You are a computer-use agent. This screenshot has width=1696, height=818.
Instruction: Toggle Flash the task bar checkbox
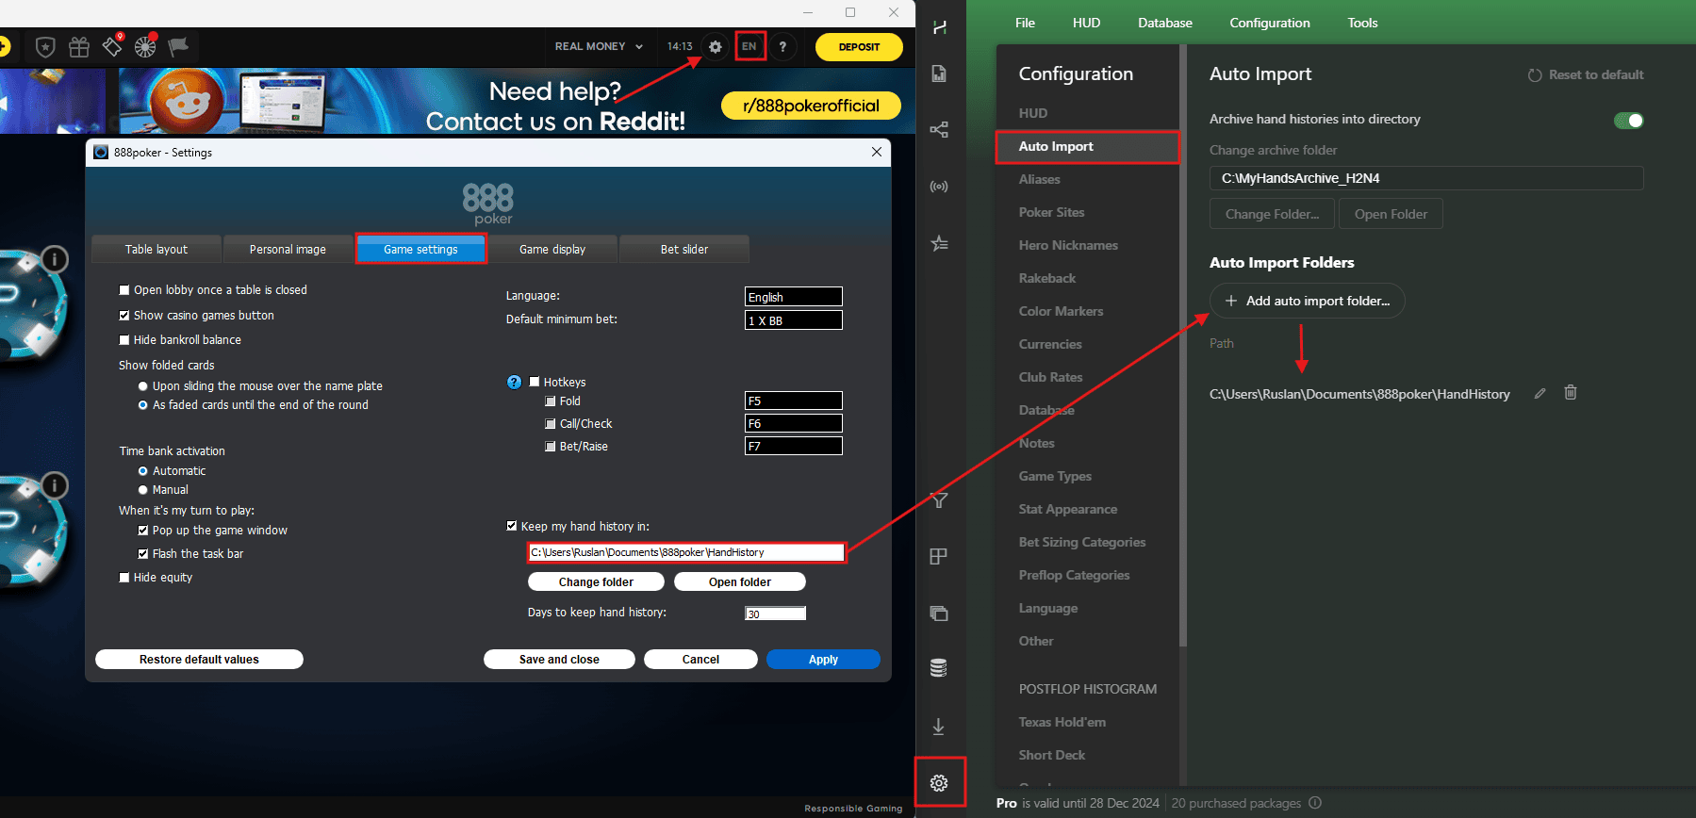click(x=143, y=554)
